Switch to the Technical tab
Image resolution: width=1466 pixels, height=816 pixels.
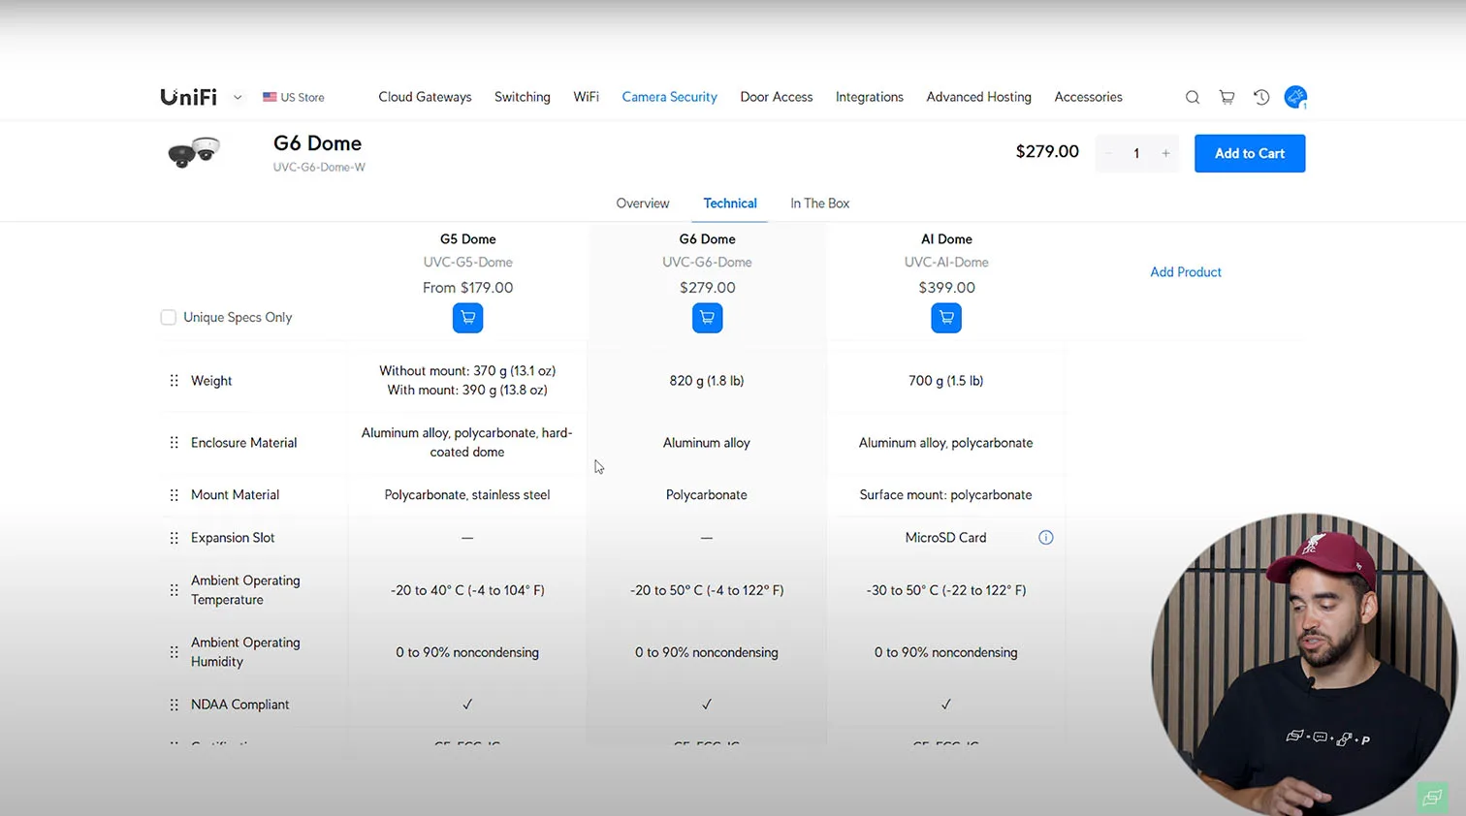(730, 204)
